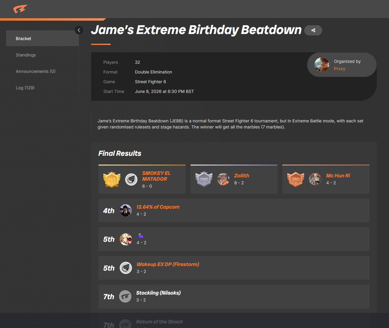The image size is (389, 328).
Task: Click the Double Elimination format value
Action: 153,72
